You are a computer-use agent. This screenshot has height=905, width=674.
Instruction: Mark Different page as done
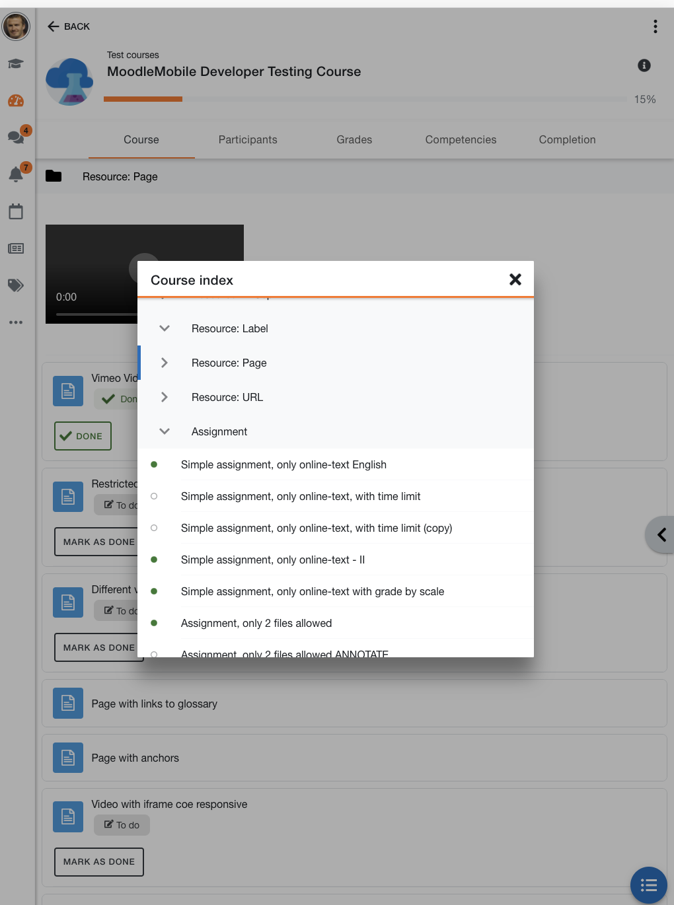(96, 647)
